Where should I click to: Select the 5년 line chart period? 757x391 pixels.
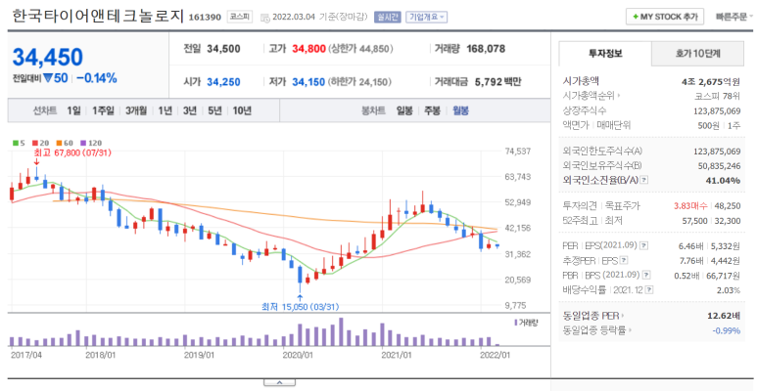pos(214,110)
